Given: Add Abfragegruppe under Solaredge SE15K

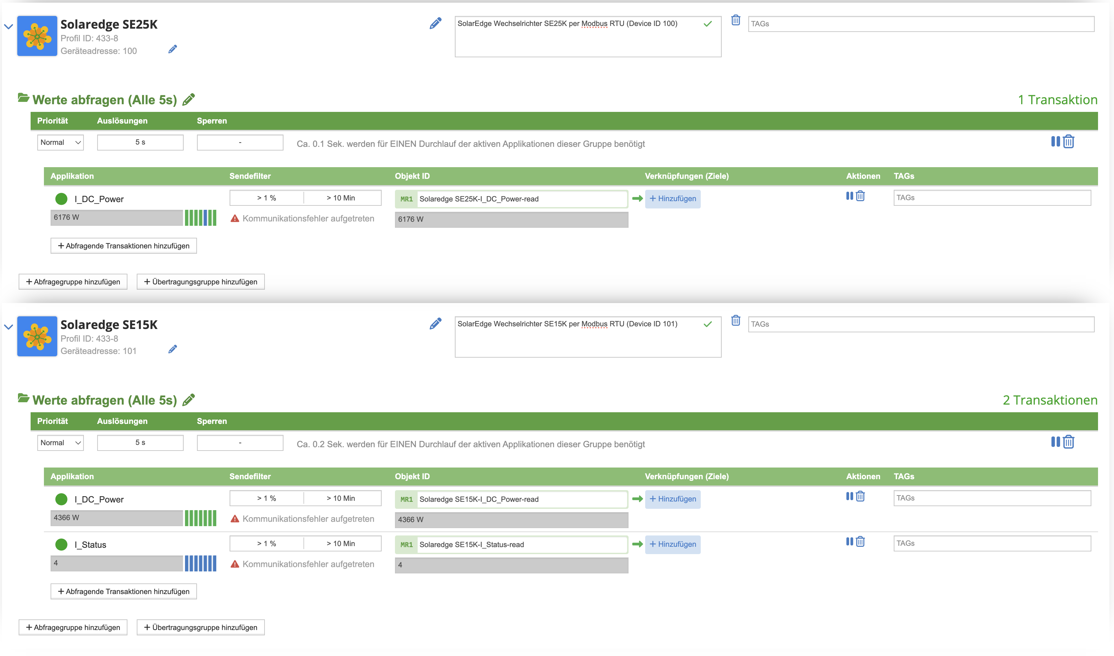Looking at the screenshot, I should pyautogui.click(x=73, y=627).
